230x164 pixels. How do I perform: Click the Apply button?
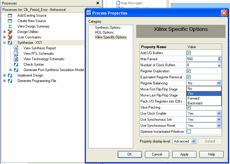(184, 154)
